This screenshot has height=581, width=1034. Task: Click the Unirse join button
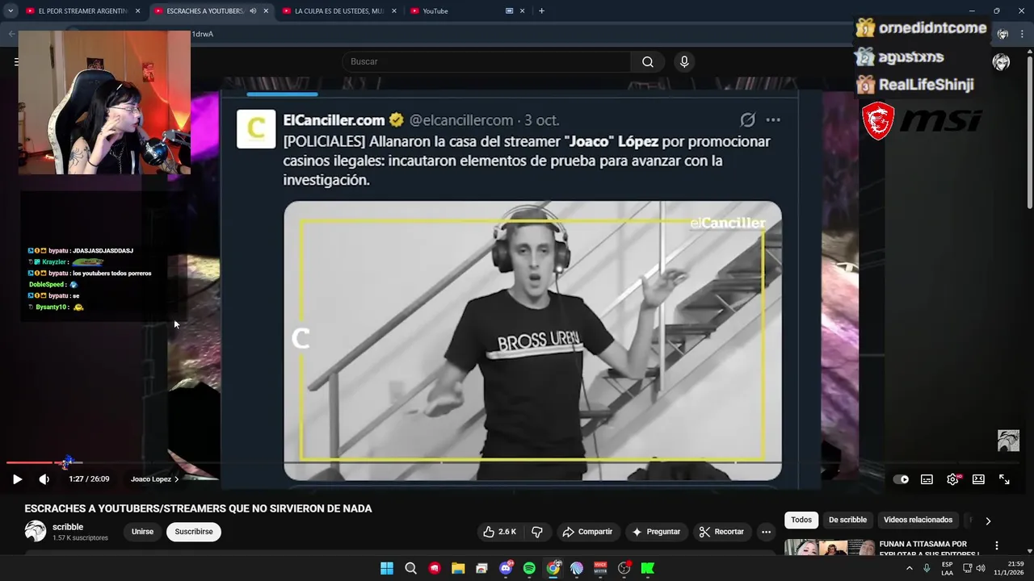(142, 532)
